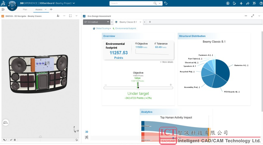This screenshot has height=145, width=263.
Task: Click the tag icon at viewer bottom right
Action: click(77, 140)
